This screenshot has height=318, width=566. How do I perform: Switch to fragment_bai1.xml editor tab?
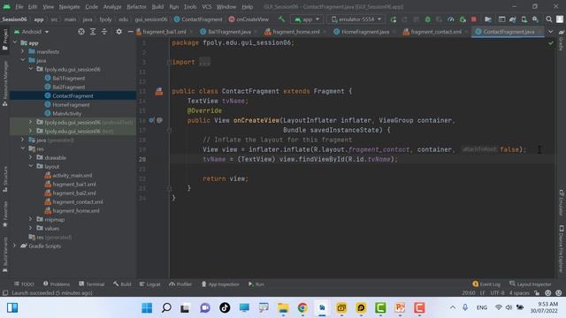coord(164,32)
